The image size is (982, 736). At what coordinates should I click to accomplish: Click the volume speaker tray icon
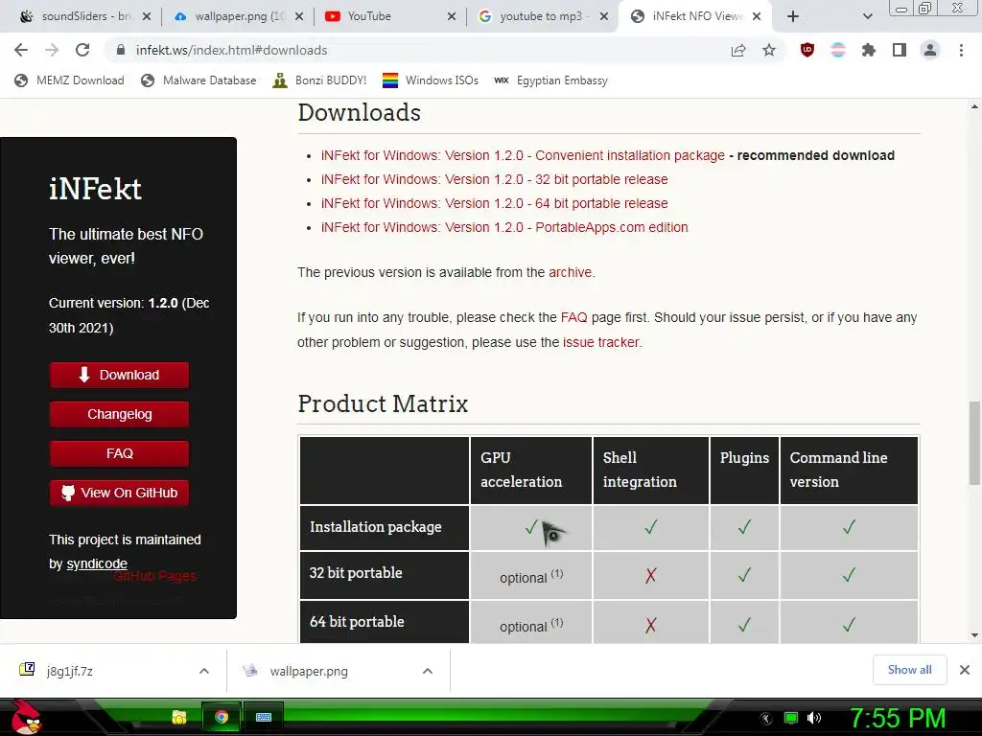[813, 718]
